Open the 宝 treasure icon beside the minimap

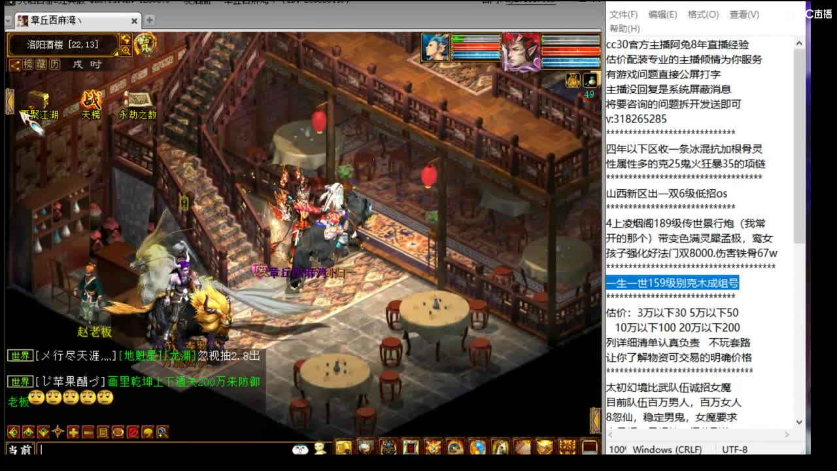point(145,44)
